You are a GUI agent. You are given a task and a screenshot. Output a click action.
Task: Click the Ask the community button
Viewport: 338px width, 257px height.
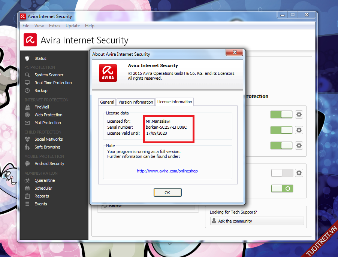coord(257,221)
